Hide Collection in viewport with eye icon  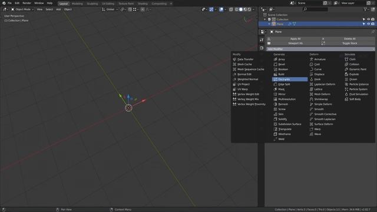tap(368, 19)
